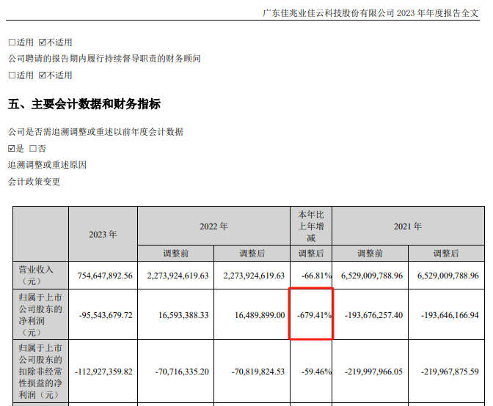Click 调整后 subheader under 本年比上年增减
Image resolution: width=493 pixels, height=406 pixels.
[x=311, y=254]
